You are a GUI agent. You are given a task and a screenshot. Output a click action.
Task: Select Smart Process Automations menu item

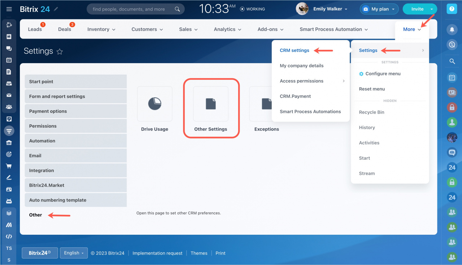310,112
